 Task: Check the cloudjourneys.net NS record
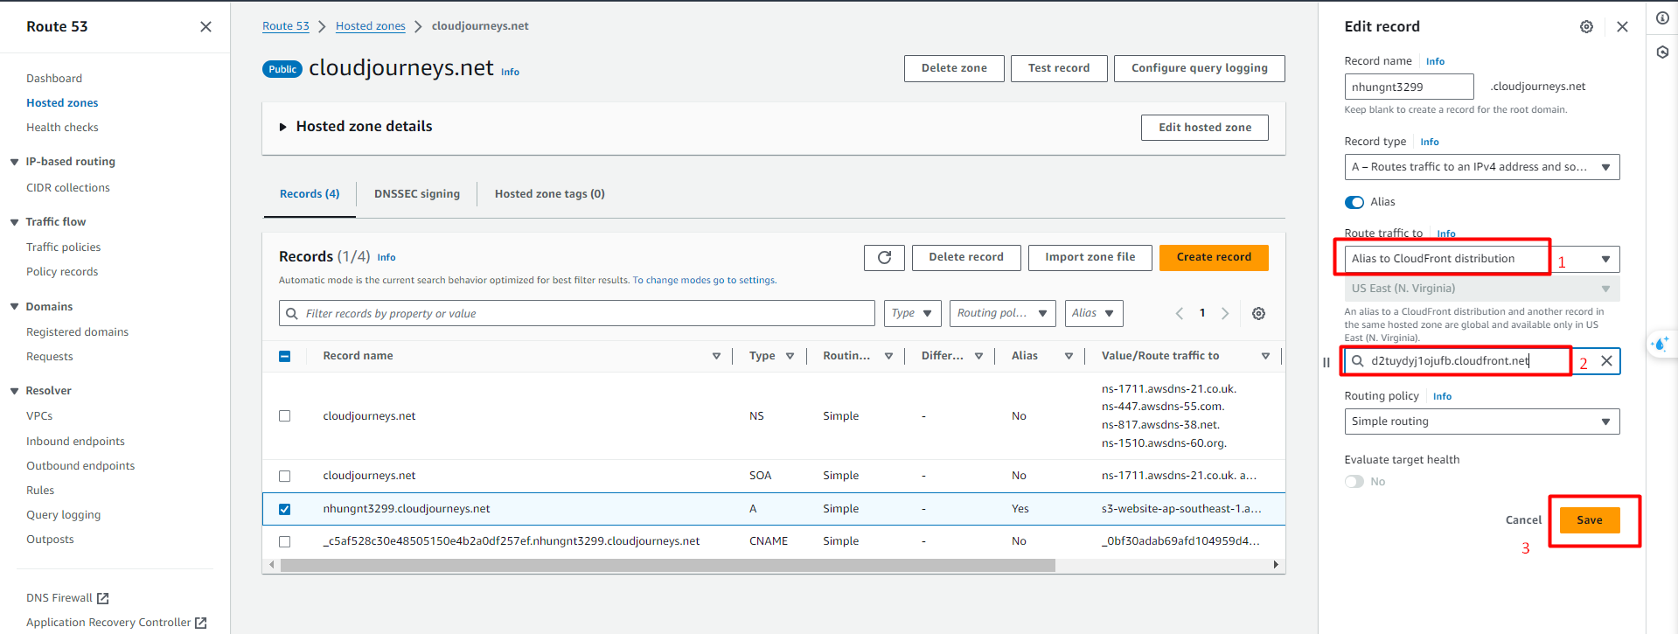coord(284,416)
